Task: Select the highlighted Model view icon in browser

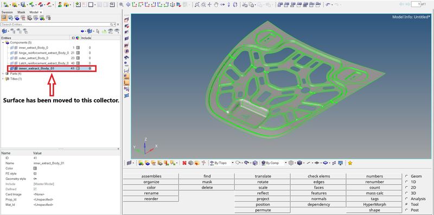Action: tap(4, 18)
